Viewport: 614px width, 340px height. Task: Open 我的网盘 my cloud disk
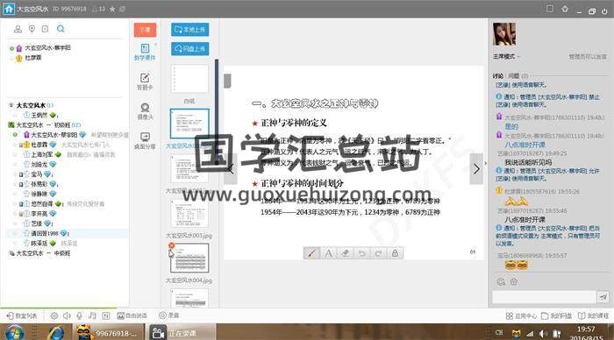click(556, 315)
